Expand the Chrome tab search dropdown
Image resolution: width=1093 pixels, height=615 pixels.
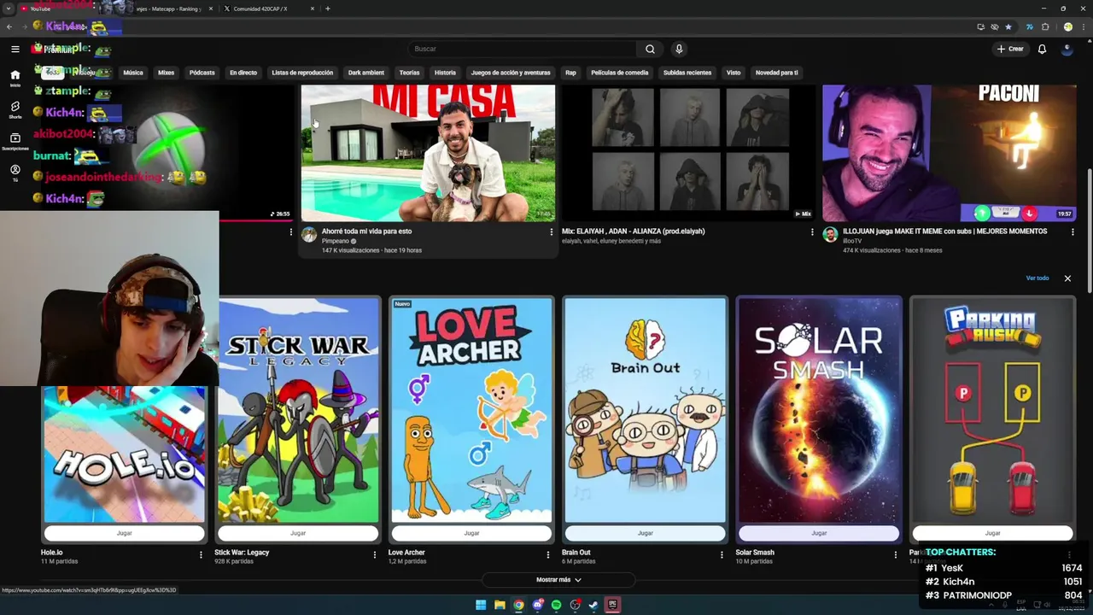pos(8,9)
